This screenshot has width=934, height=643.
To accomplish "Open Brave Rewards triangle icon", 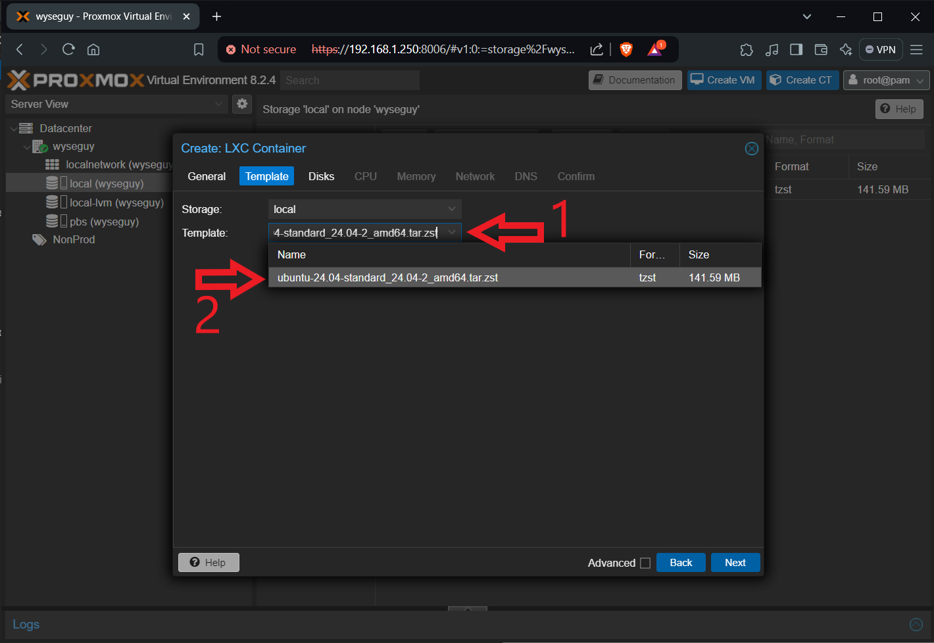I will [656, 49].
